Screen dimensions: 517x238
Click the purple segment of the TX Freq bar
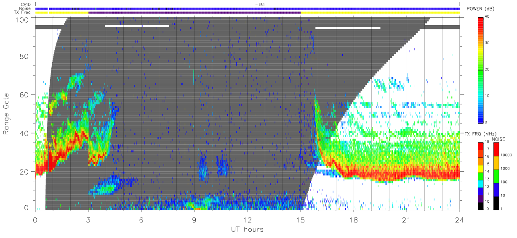[195, 13]
